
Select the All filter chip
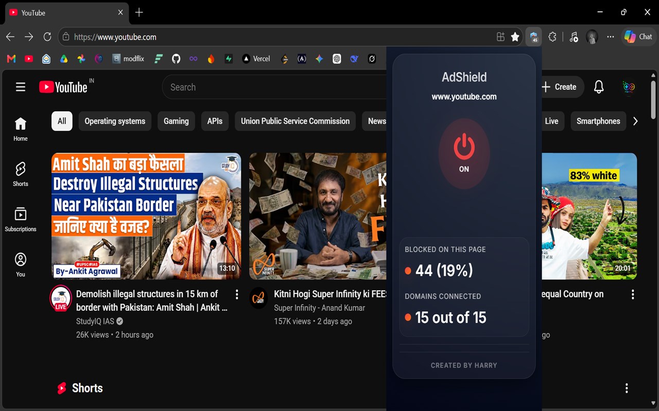point(62,121)
